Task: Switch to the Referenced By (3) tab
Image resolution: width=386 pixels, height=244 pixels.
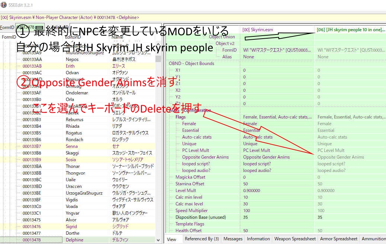Action: pyautogui.click(x=202, y=239)
